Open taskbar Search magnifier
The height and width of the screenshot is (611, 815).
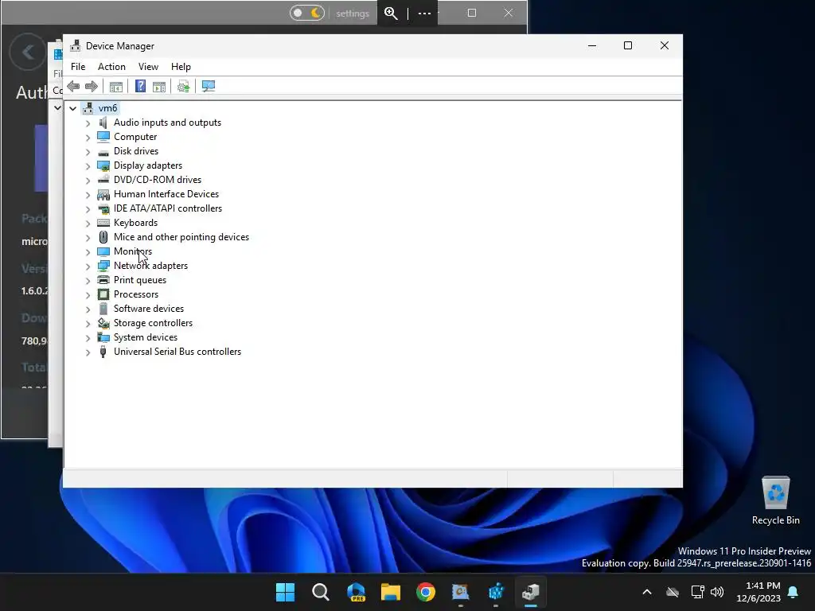click(320, 592)
